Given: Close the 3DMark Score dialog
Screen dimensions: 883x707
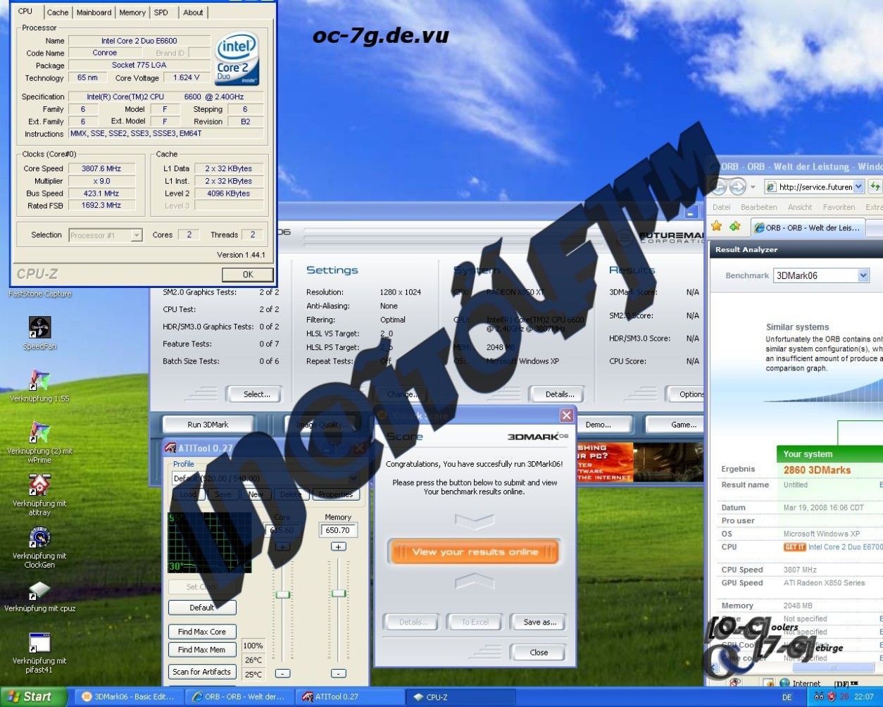Looking at the screenshot, I should (566, 415).
